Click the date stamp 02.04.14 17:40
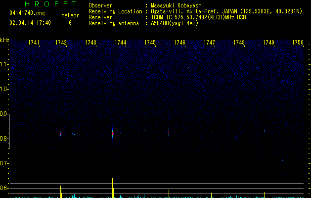This screenshot has width=311, height=198. (30, 23)
